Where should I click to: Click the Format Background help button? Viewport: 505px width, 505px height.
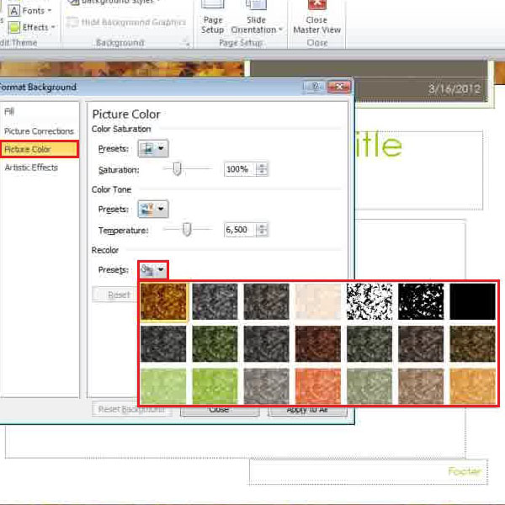pyautogui.click(x=315, y=87)
